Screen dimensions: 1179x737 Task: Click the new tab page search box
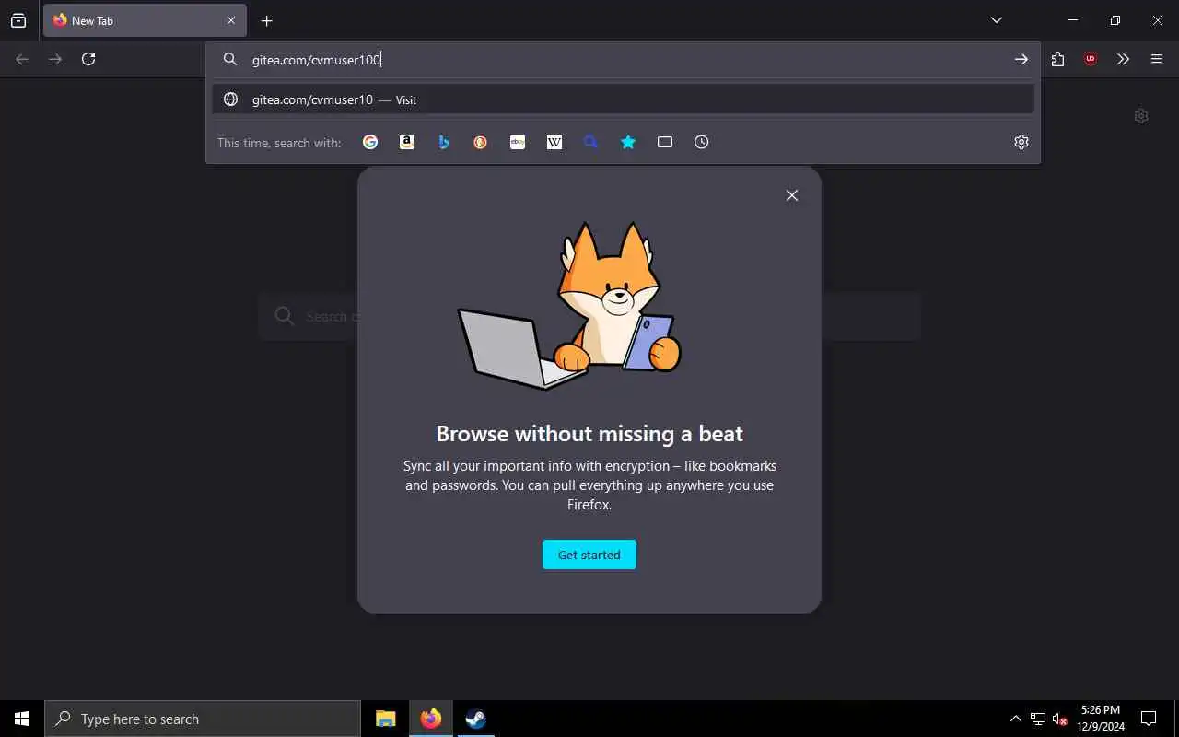click(589, 317)
